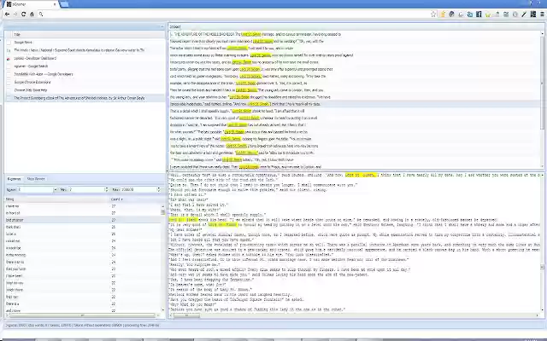Sort by the String column header
Image resolution: width=547 pixels, height=341 pixels.
pyautogui.click(x=57, y=199)
